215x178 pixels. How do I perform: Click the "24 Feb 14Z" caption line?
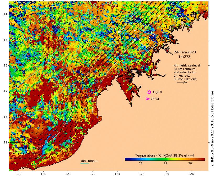(182, 76)
